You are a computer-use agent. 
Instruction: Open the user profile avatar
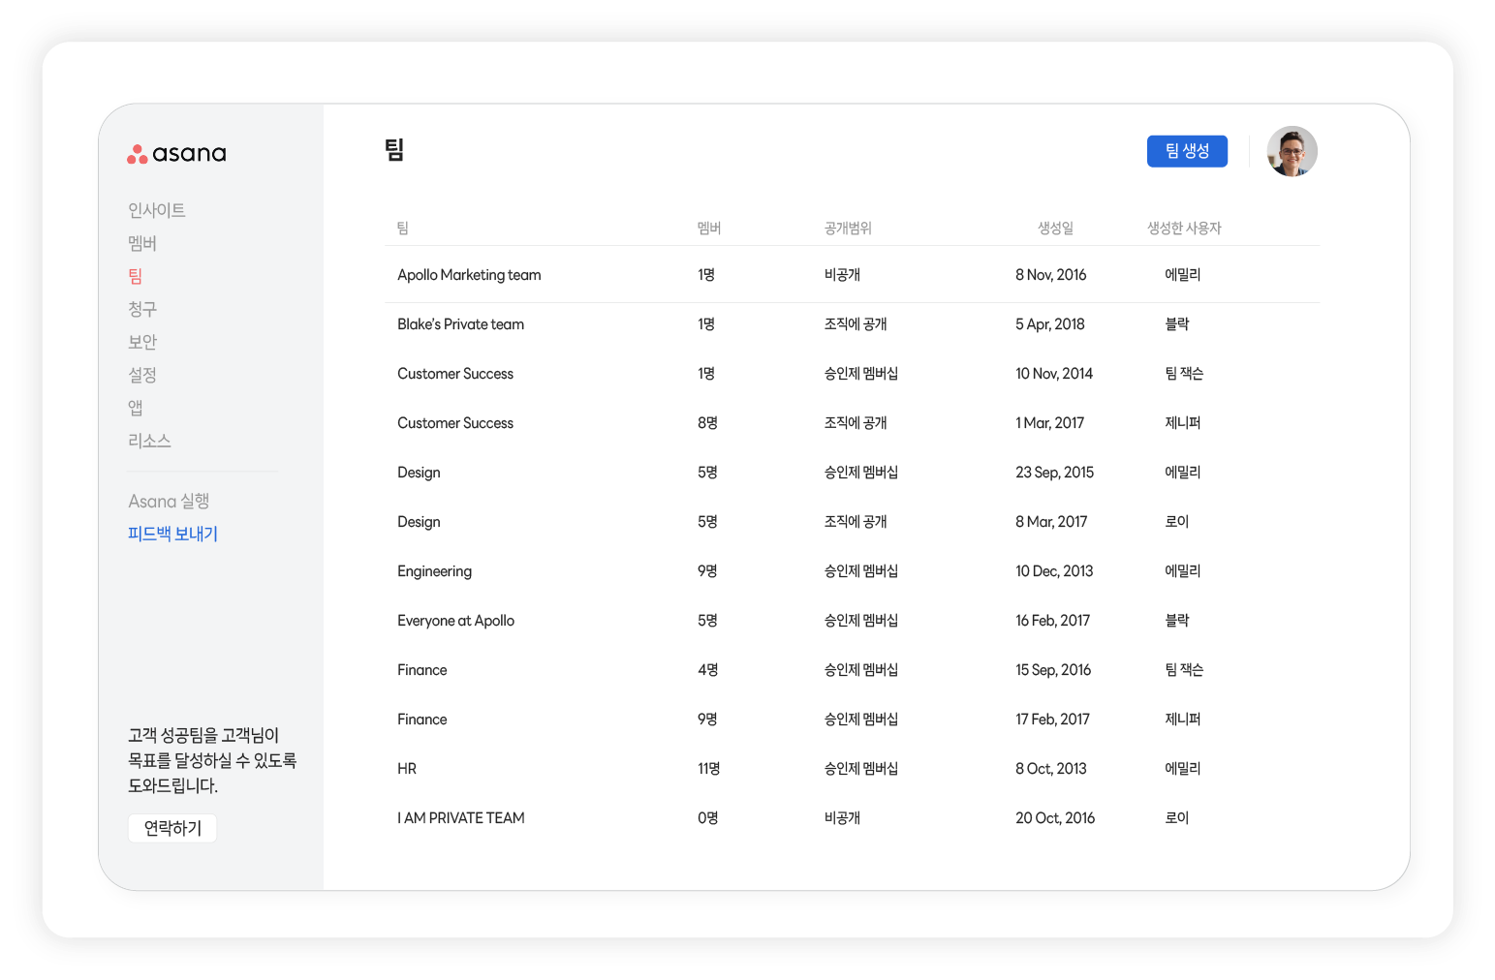(x=1292, y=151)
